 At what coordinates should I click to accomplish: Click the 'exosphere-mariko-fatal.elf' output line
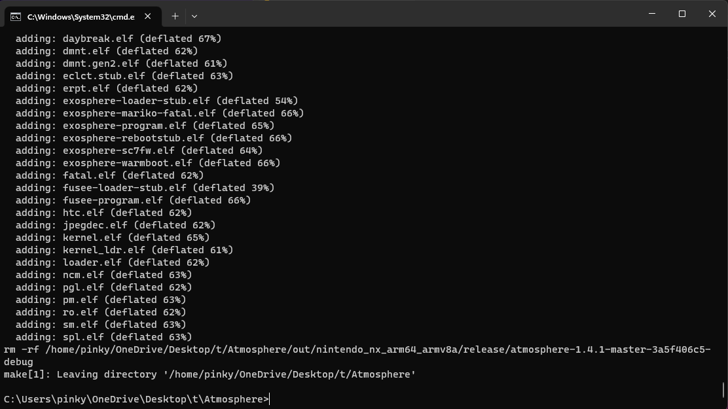(x=160, y=113)
